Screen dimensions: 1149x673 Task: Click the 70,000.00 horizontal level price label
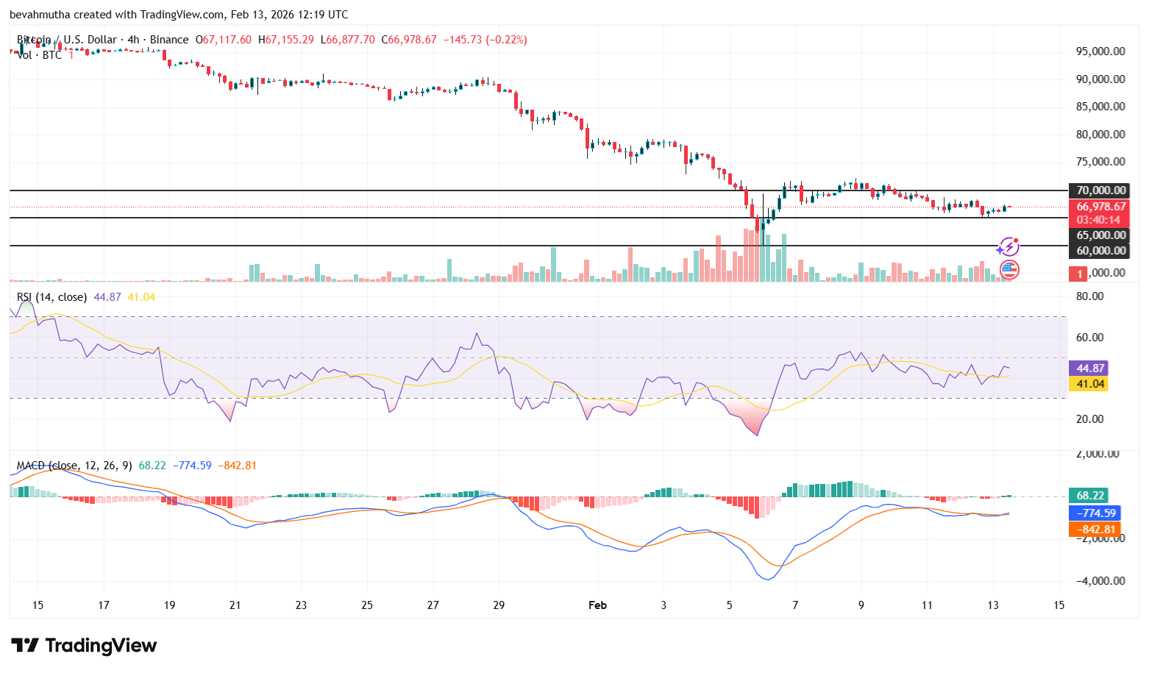(x=1098, y=189)
